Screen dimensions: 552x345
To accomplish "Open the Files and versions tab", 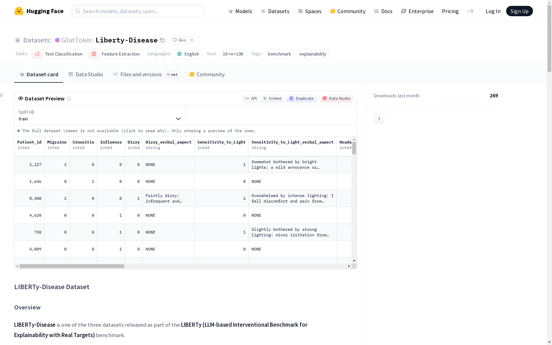I will pyautogui.click(x=146, y=75).
